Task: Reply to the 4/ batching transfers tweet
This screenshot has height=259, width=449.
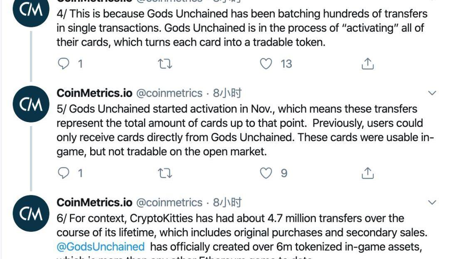Action: click(x=63, y=64)
